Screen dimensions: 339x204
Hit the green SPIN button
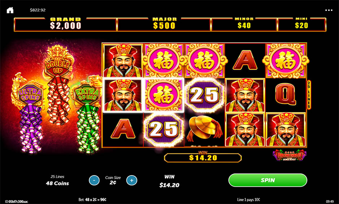(x=268, y=180)
